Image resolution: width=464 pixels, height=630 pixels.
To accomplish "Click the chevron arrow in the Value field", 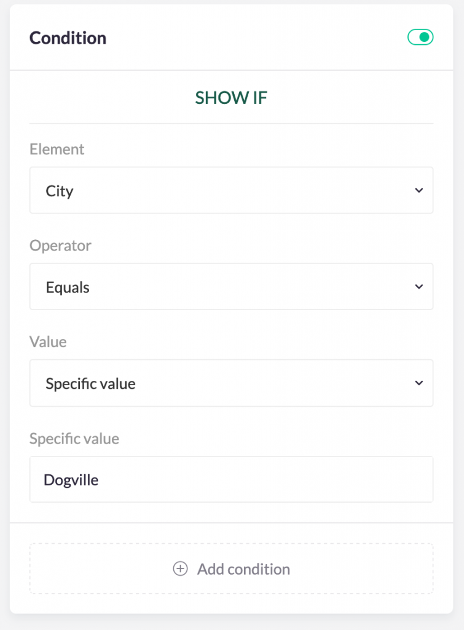I will pos(419,383).
